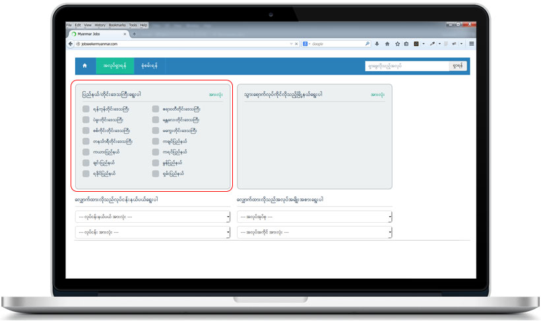Open the လုပ်ငန်းနယ်ပယ် အားလုံး dropdown
The image size is (541, 321).
[x=152, y=217]
